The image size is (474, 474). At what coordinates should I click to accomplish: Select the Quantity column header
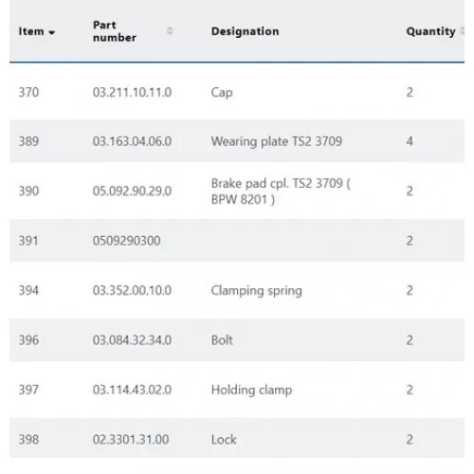[x=430, y=31]
